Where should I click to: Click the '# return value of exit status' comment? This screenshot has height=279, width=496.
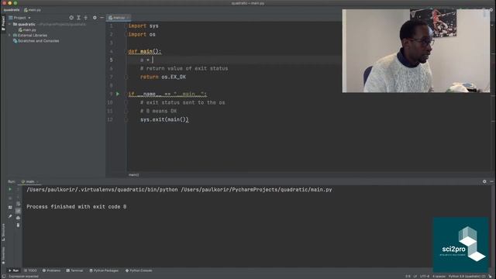184,68
